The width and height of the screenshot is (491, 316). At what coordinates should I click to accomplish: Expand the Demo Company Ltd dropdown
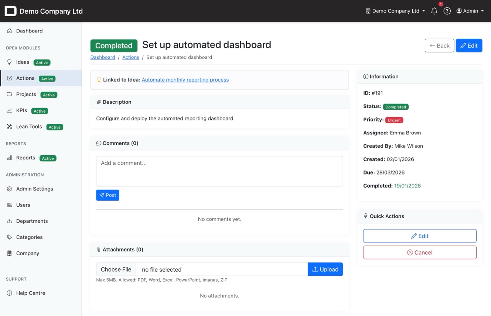(395, 11)
